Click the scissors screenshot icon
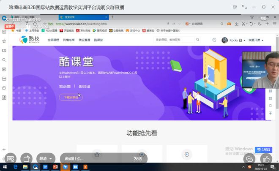This screenshot has height=171, width=279. point(243,24)
